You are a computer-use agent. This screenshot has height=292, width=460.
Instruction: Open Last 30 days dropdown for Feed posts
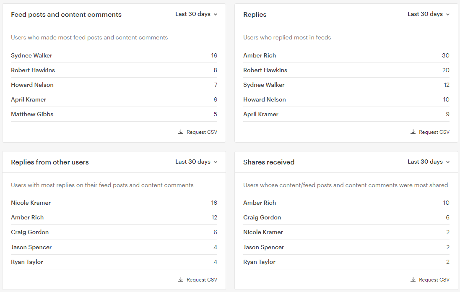pos(196,14)
